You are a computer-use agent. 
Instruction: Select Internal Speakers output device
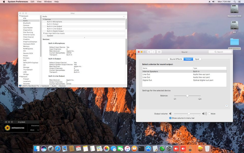tap(184, 71)
